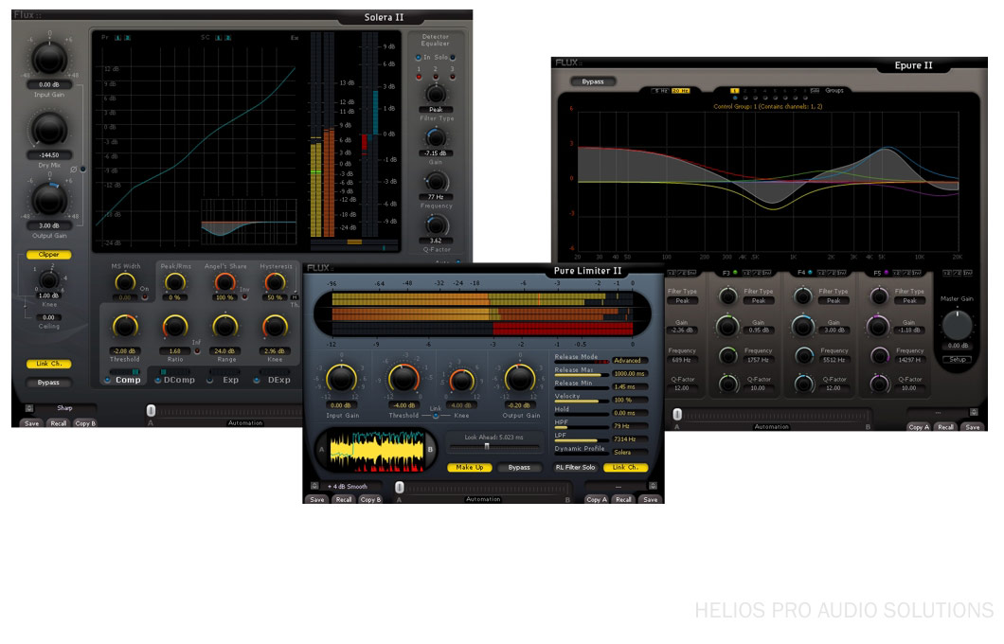The height and width of the screenshot is (644, 1004).
Task: Open the Dynamic Profile Solera selector
Action: [628, 453]
